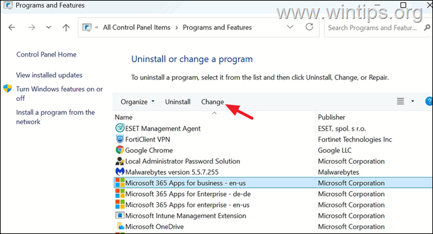Select Microsoft 365 Apps for enterprise - en-us

click(x=187, y=205)
